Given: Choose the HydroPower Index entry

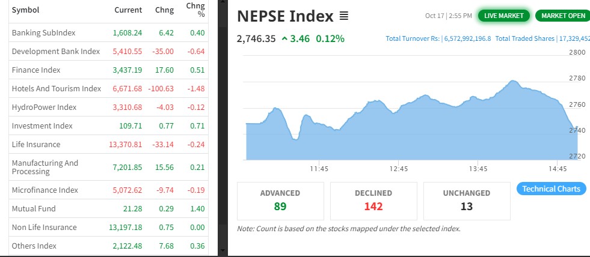Looking at the screenshot, I should (44, 107).
